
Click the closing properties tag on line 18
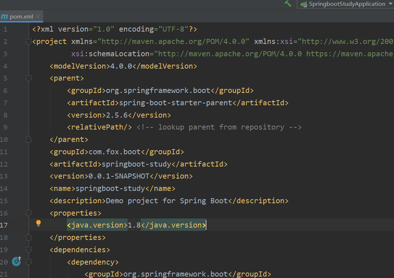(78, 237)
